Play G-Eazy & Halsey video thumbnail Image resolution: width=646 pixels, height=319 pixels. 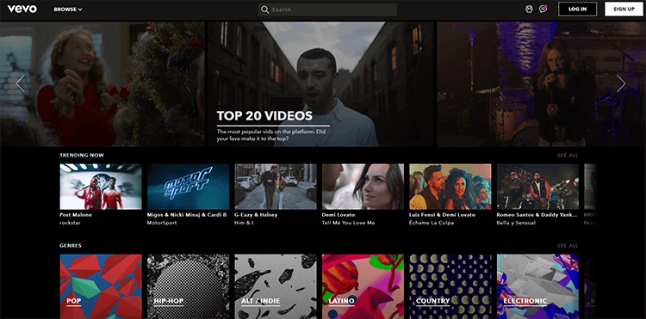point(276,187)
